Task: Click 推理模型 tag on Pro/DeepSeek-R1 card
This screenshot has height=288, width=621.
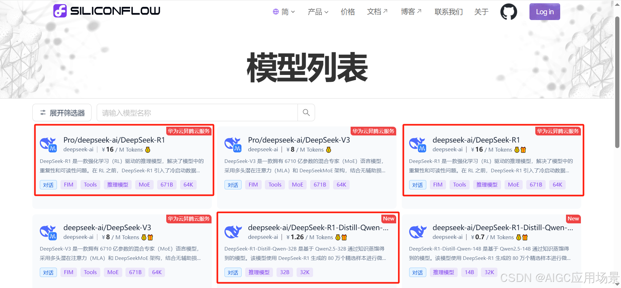Action: click(x=118, y=185)
